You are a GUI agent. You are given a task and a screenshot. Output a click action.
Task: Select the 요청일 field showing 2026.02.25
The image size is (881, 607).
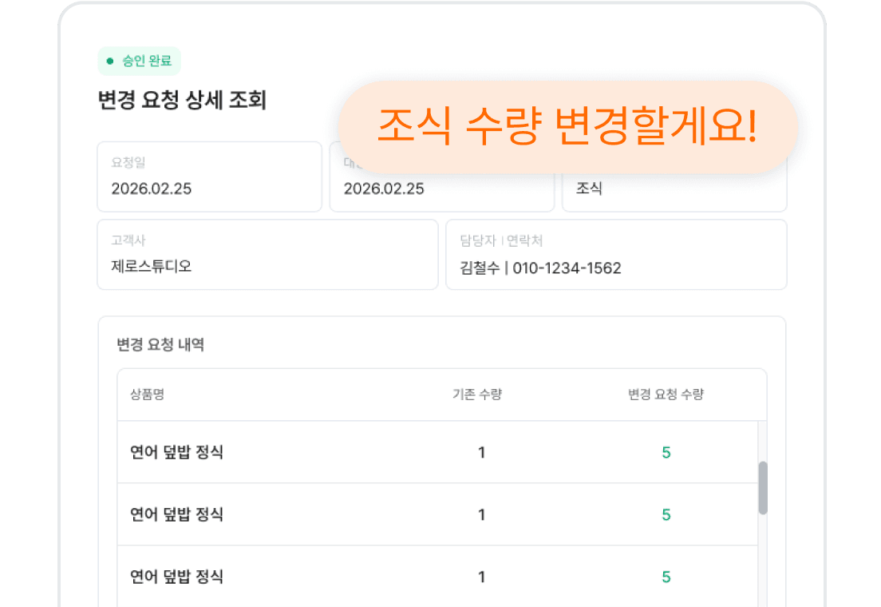point(210,177)
